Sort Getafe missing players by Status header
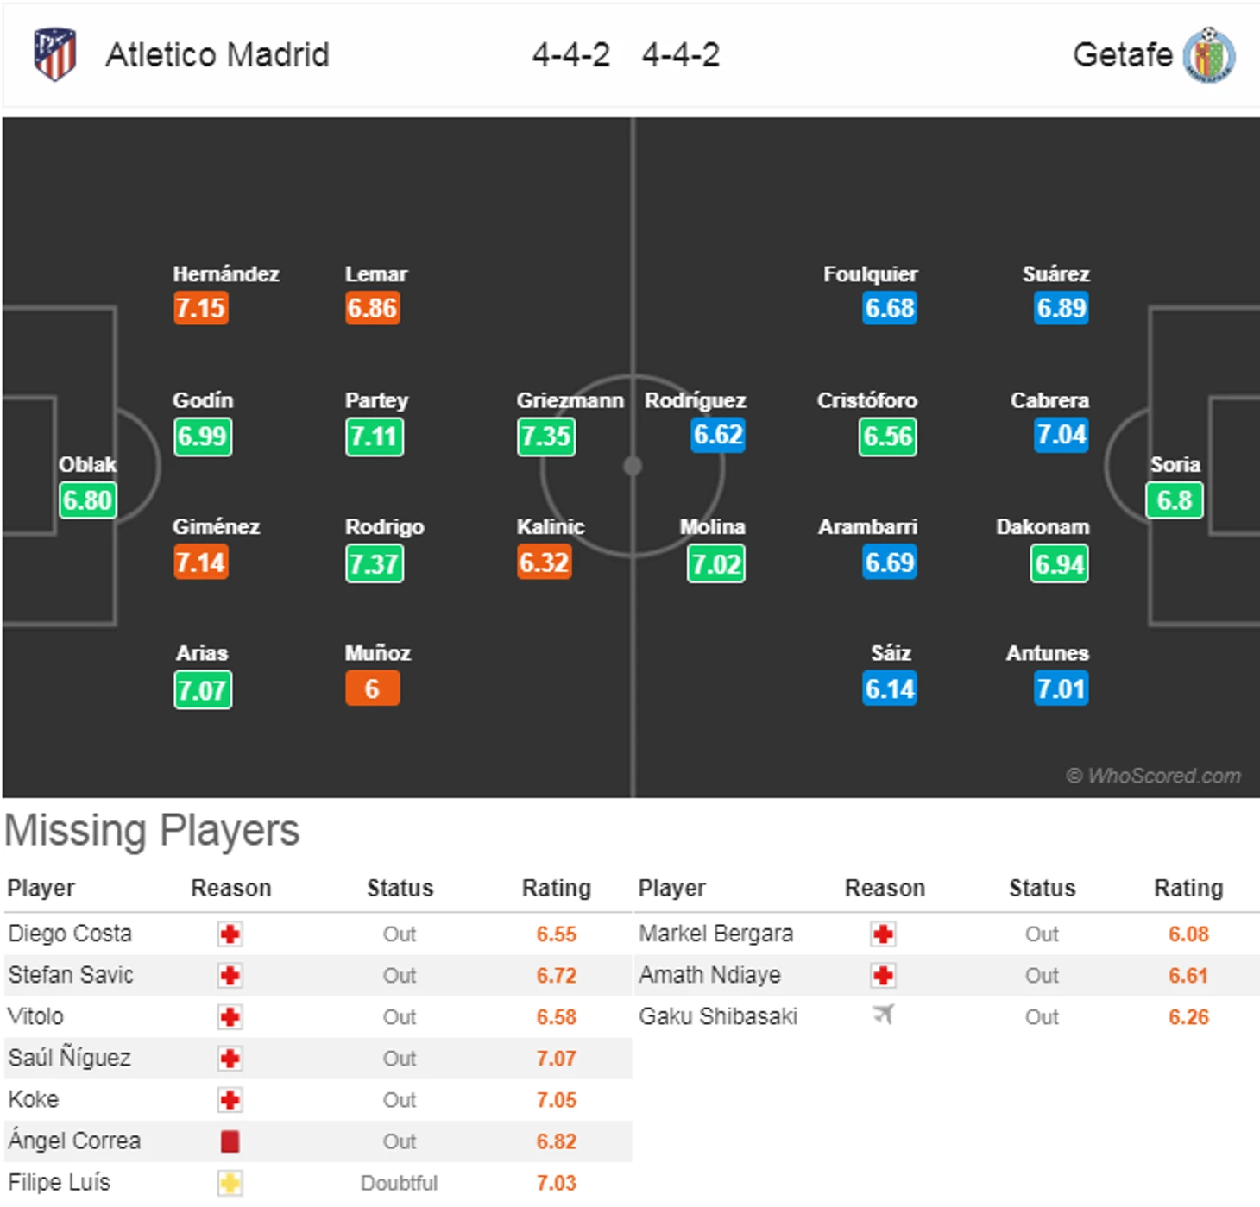This screenshot has height=1207, width=1260. 1043,889
